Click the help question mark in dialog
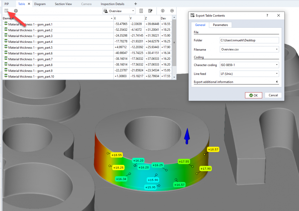This screenshot has width=299, height=211. tap(267, 16)
